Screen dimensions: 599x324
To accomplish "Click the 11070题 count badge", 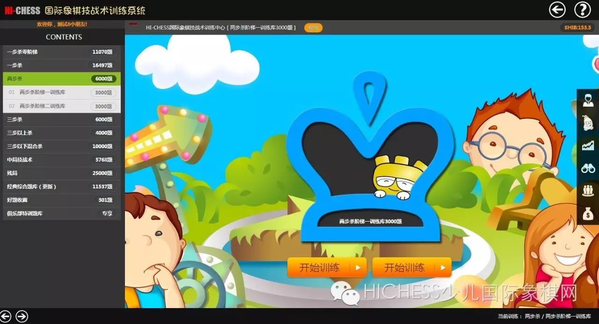I will (103, 52).
